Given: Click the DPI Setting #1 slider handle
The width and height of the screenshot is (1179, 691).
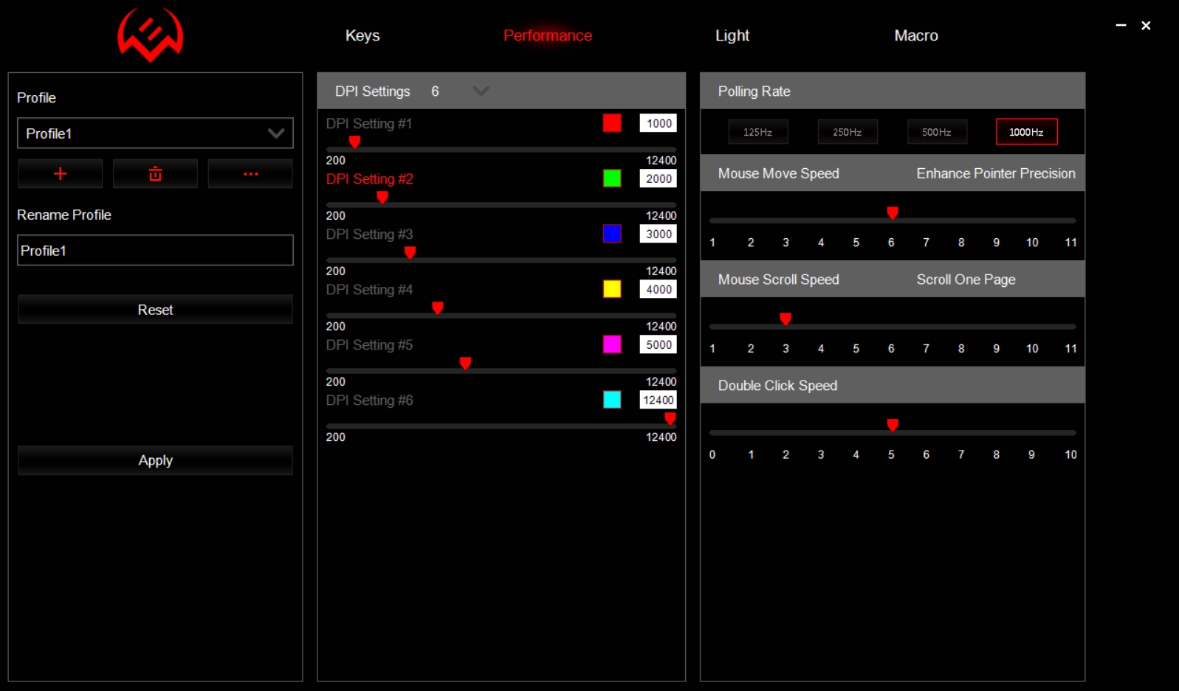Looking at the screenshot, I should [355, 142].
